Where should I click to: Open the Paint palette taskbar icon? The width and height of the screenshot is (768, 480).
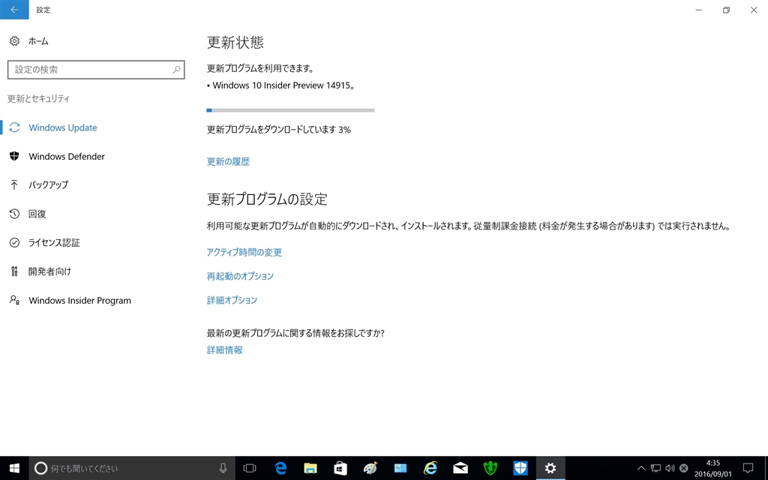[370, 468]
